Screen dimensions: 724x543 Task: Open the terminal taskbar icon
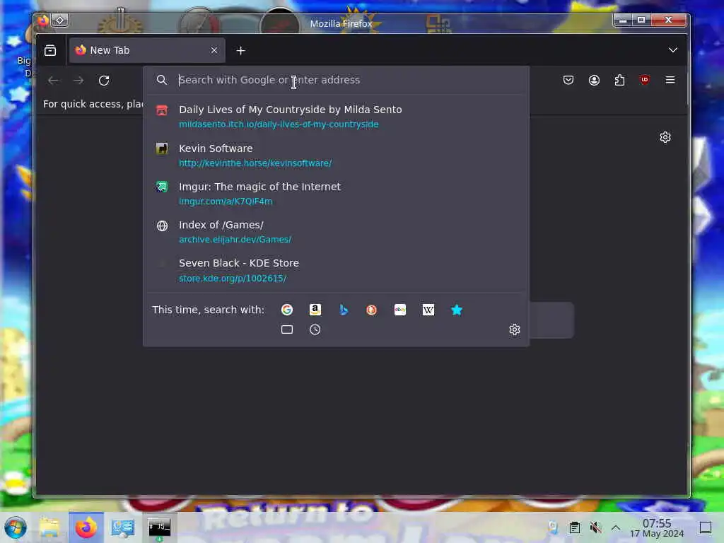pos(159,527)
